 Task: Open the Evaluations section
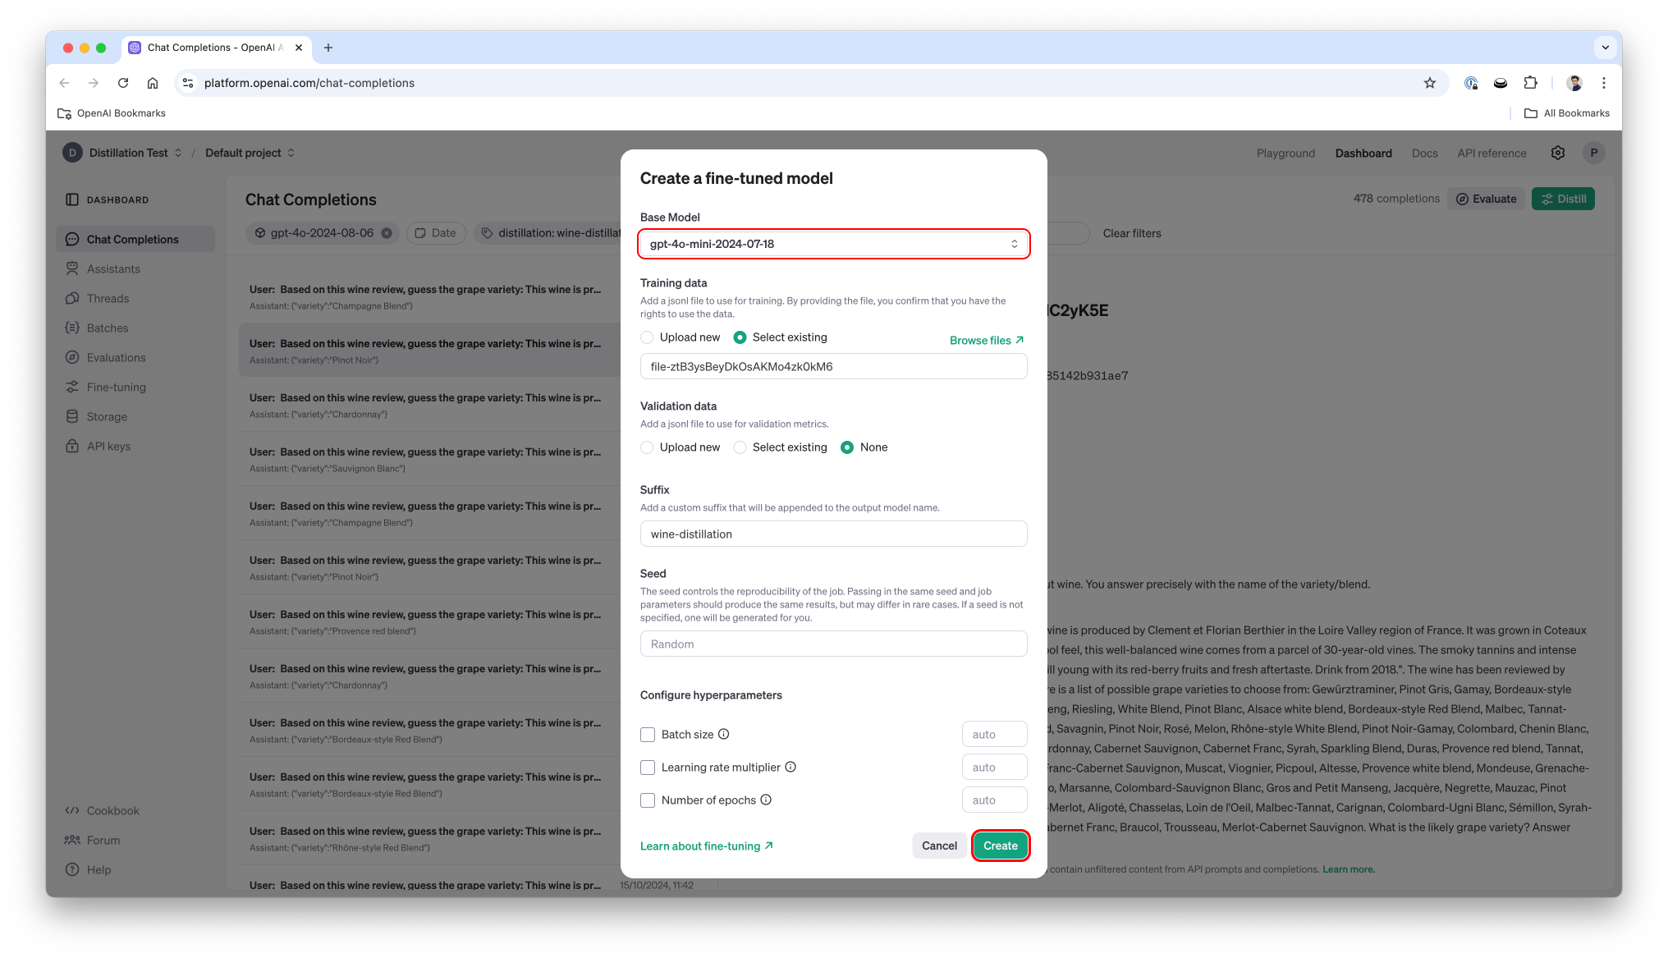[x=117, y=357]
